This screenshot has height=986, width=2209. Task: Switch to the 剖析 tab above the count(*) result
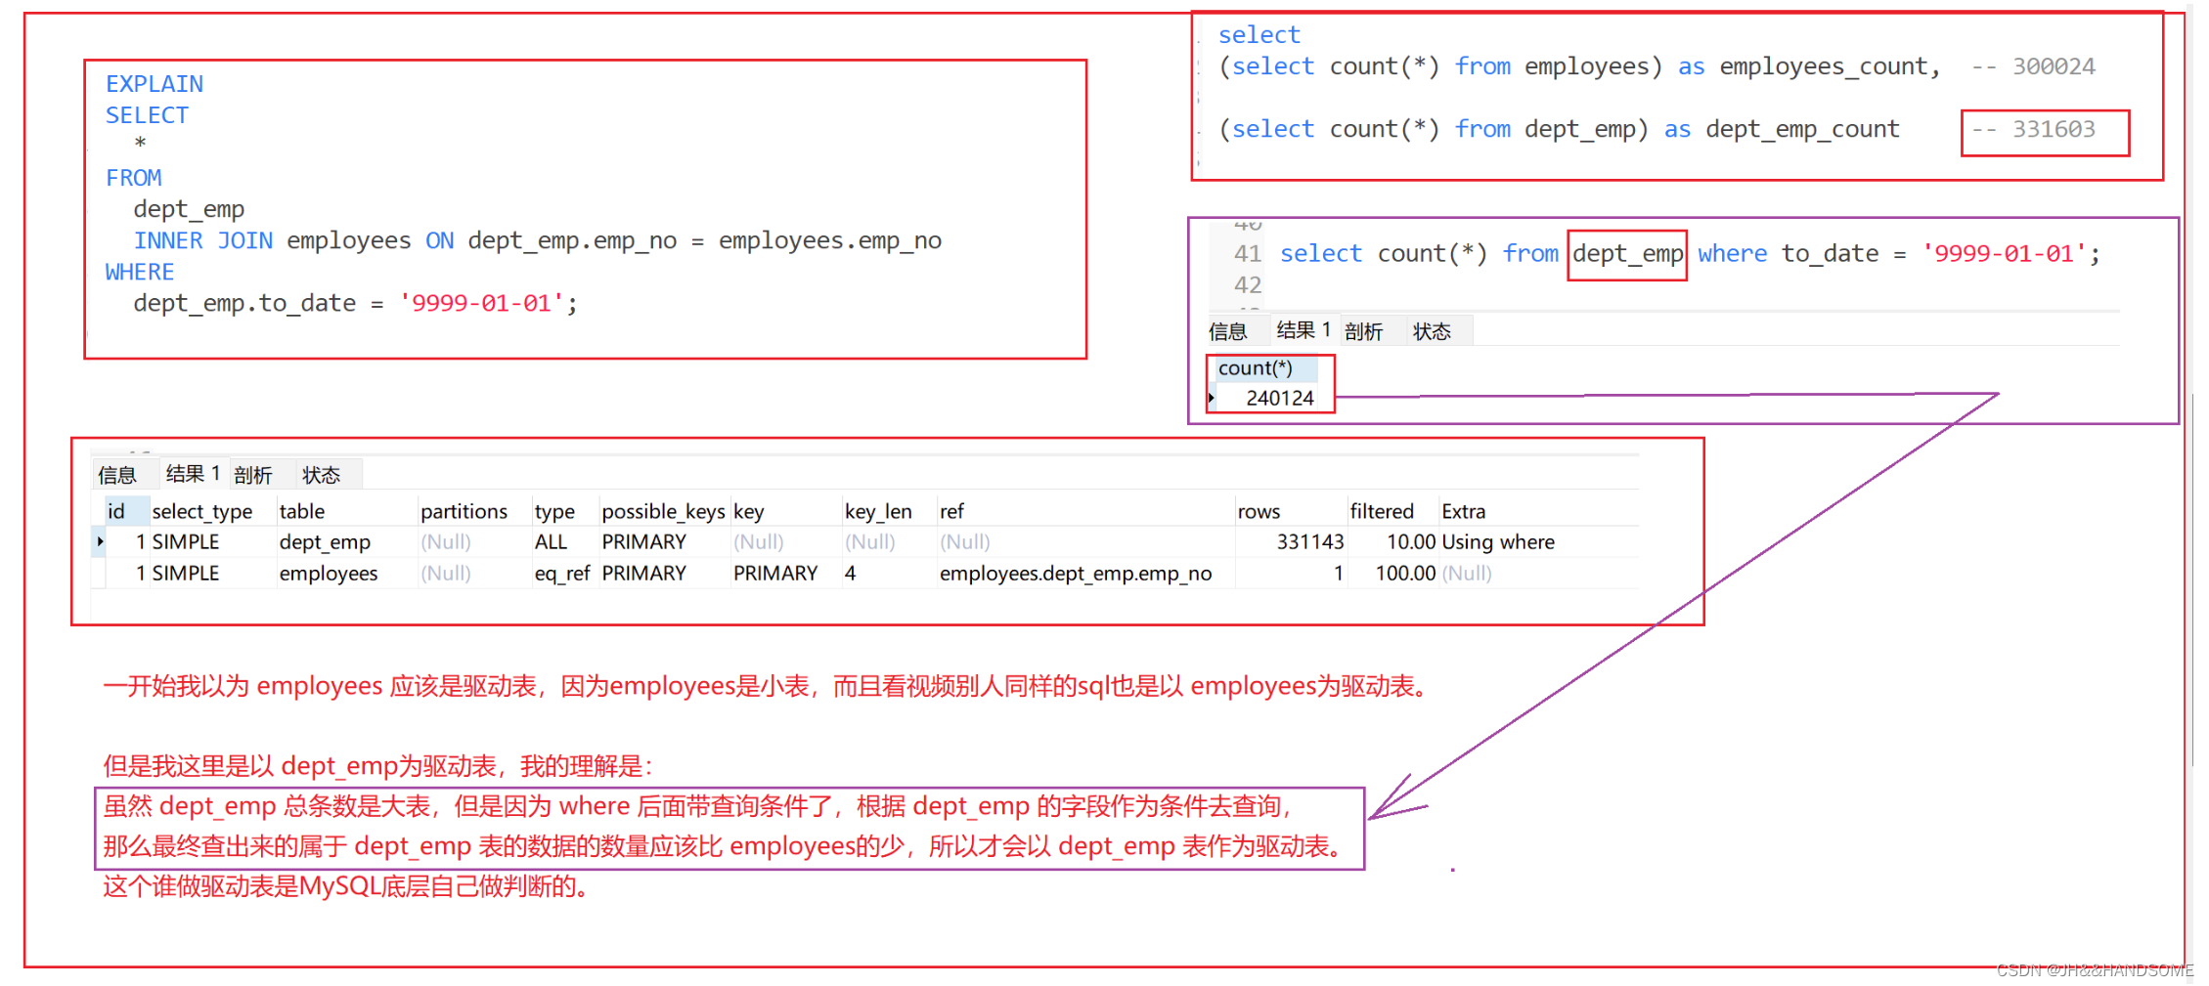click(x=1363, y=331)
